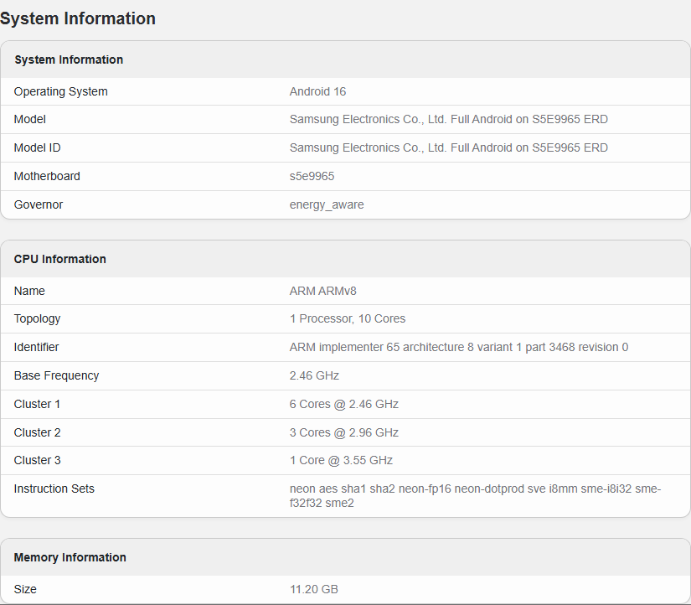Click the energy_aware governor value
691x605 pixels.
pos(327,204)
